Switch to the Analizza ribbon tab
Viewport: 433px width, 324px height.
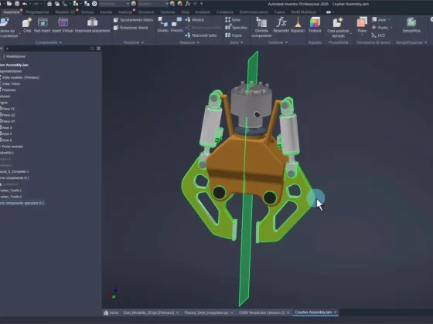[125, 12]
